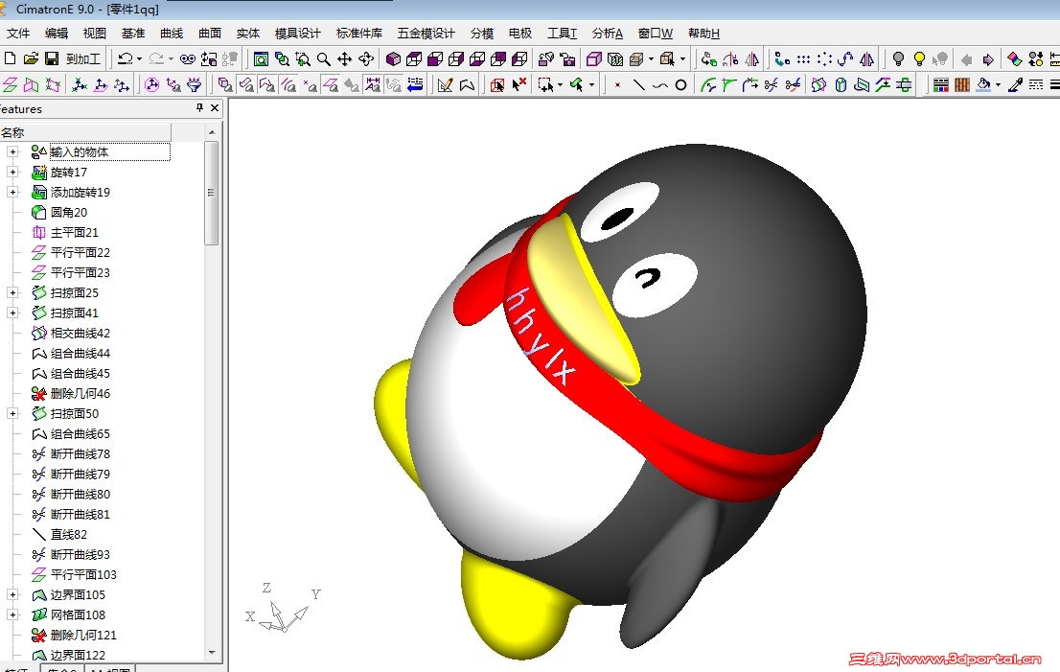Open the 分析A menu

tap(608, 34)
